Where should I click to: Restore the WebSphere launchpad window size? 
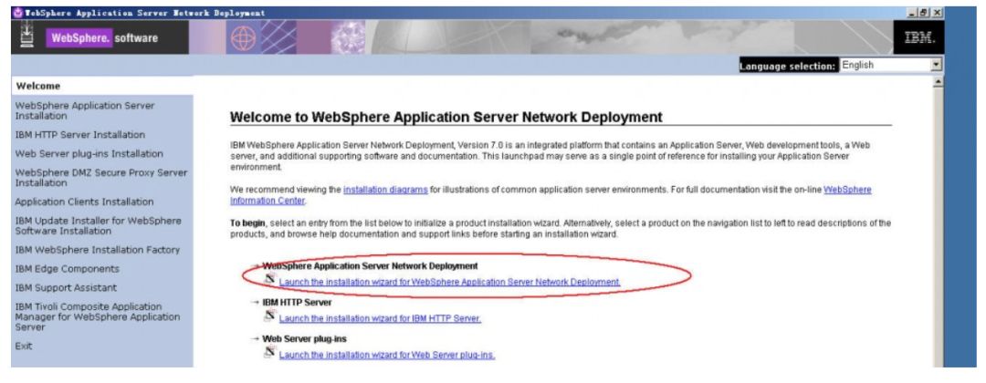[925, 13]
